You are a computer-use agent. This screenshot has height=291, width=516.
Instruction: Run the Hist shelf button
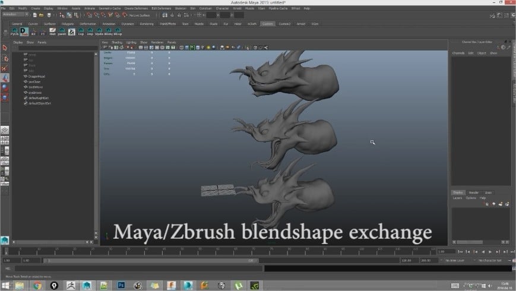tap(52, 32)
